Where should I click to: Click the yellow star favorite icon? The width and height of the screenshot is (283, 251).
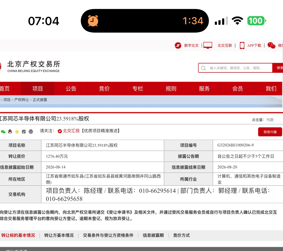[17, 132]
